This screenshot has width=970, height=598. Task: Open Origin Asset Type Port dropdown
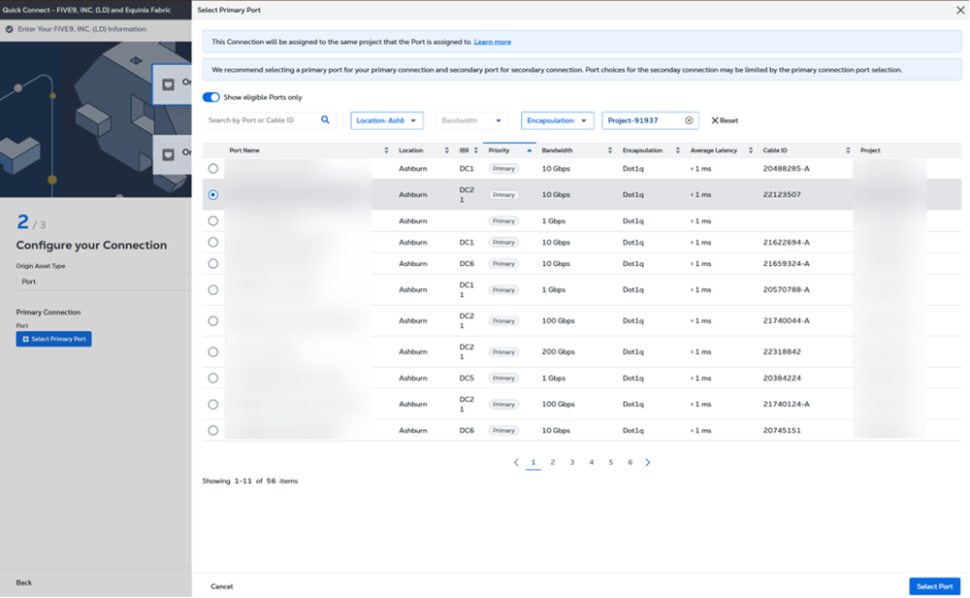[x=104, y=282]
